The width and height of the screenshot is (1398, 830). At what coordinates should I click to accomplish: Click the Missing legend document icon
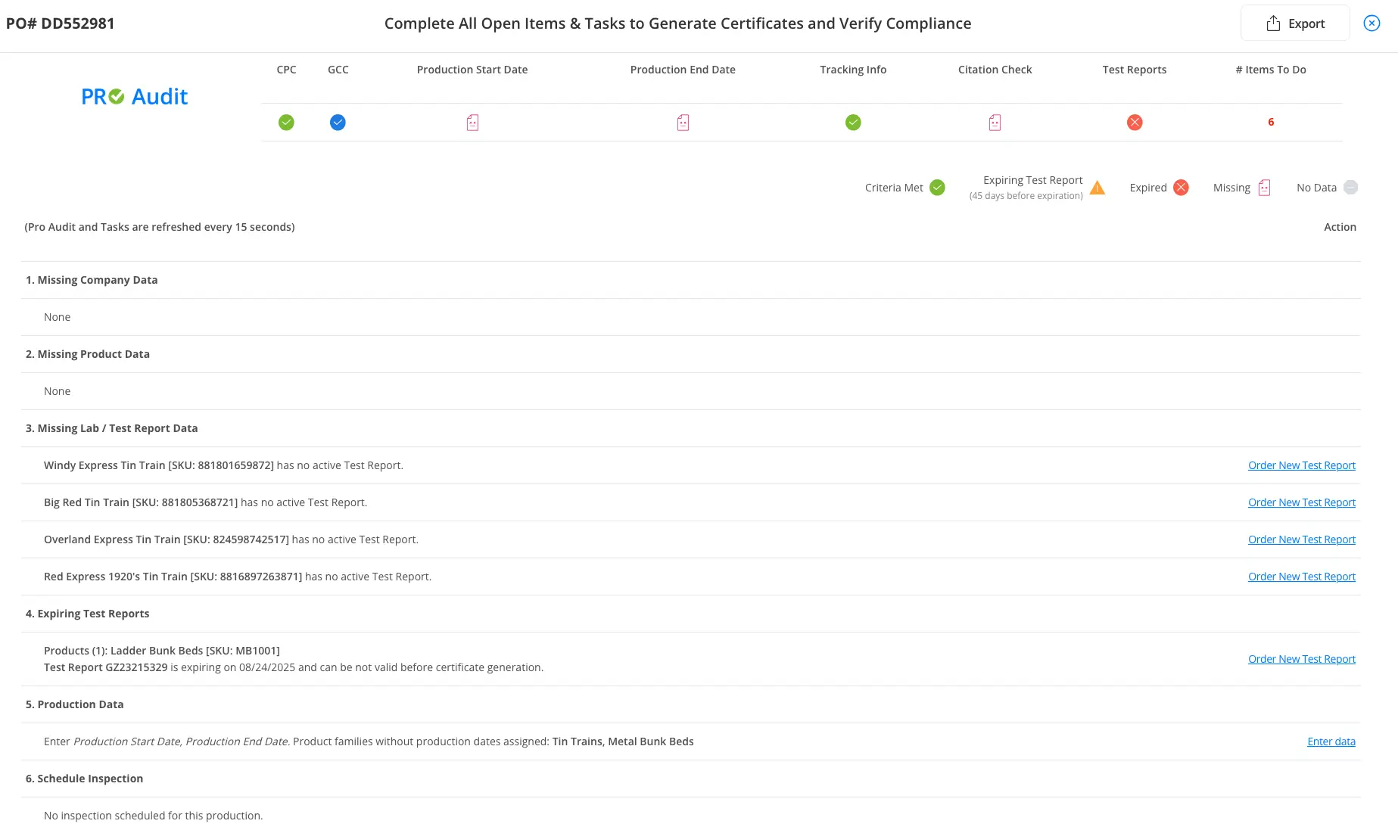(x=1264, y=188)
